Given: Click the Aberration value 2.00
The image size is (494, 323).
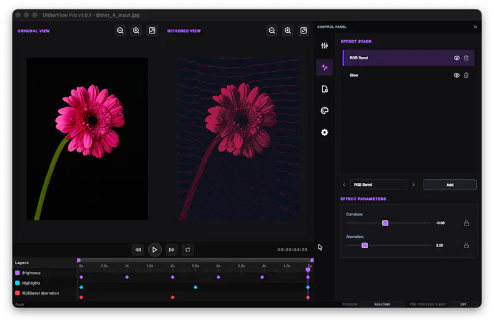Looking at the screenshot, I should pyautogui.click(x=440, y=245).
